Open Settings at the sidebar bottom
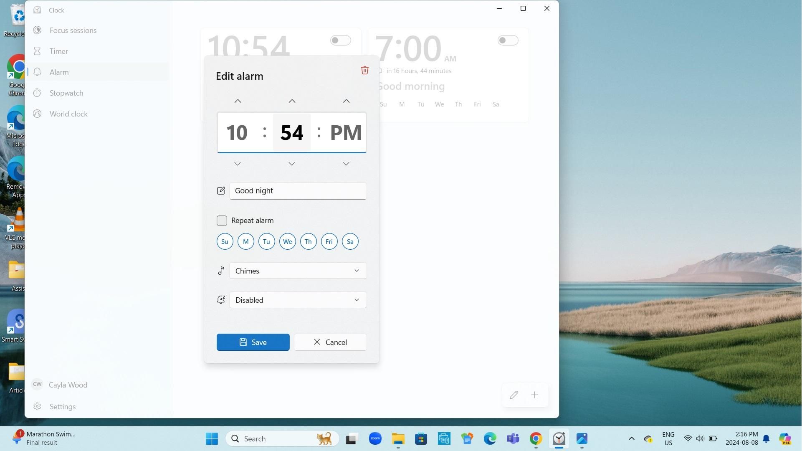 click(x=62, y=407)
